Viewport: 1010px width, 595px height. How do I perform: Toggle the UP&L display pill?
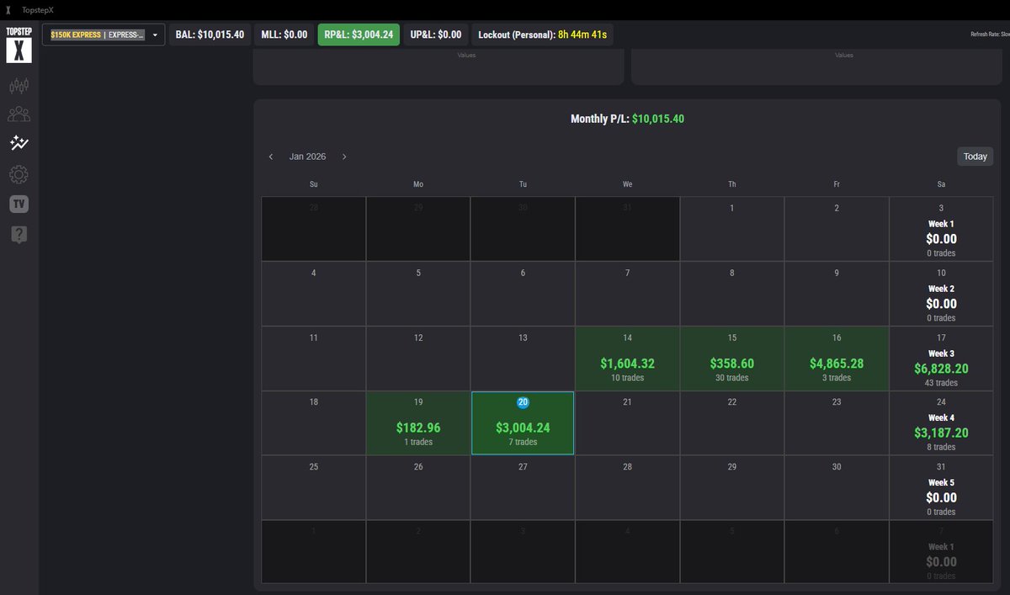pyautogui.click(x=437, y=35)
